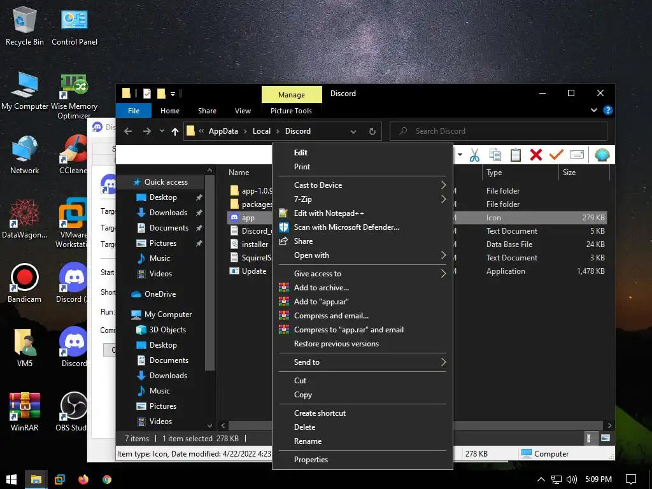The height and width of the screenshot is (489, 652).
Task: Select the DataWagon desktop icon
Action: pyautogui.click(x=25, y=219)
